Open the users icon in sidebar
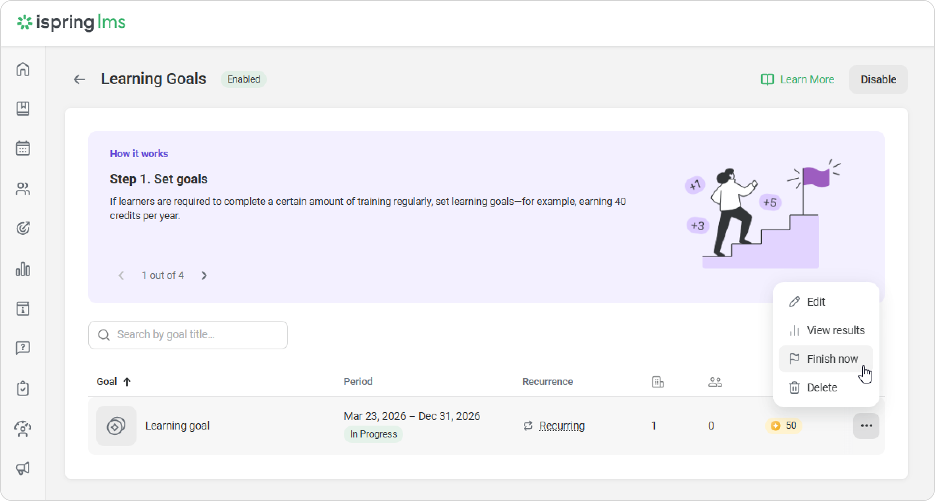Viewport: 935px width, 501px height. pyautogui.click(x=23, y=189)
